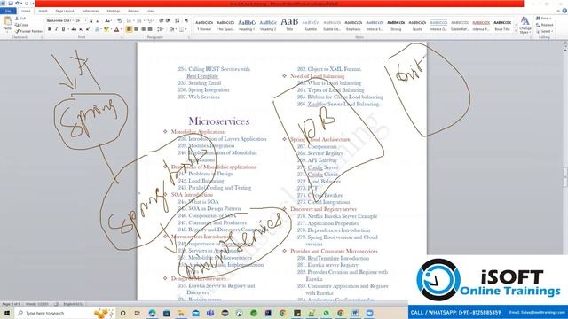The height and width of the screenshot is (319, 568).
Task: Click the Paste button in Clipboard group
Action: [x=7, y=24]
